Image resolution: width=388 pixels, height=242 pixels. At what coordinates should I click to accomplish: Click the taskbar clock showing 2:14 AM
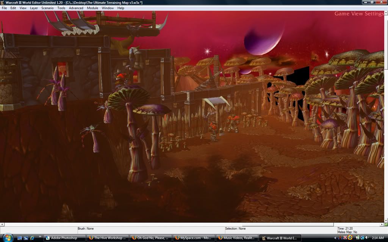click(x=378, y=238)
